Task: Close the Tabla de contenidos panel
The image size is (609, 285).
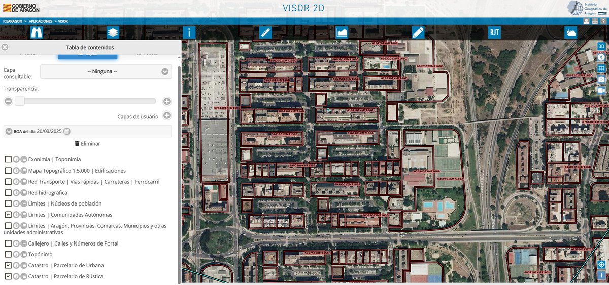Action: [5, 47]
